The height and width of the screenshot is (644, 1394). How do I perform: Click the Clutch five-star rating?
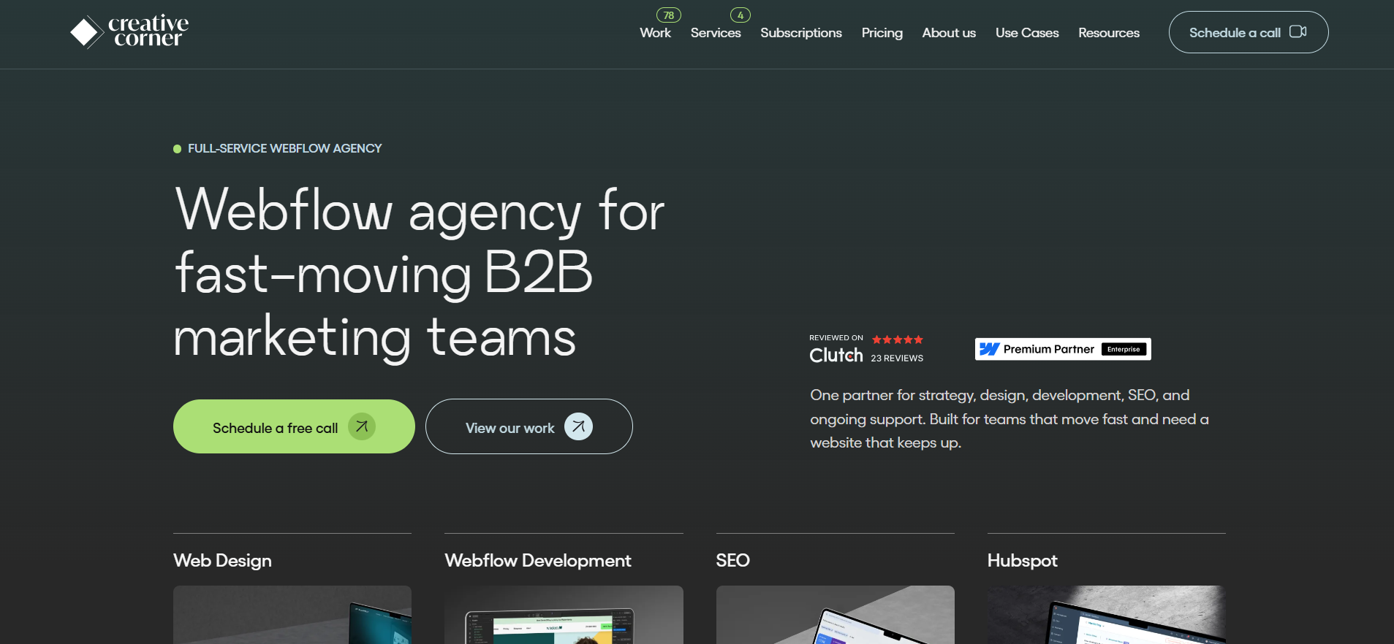(x=898, y=340)
